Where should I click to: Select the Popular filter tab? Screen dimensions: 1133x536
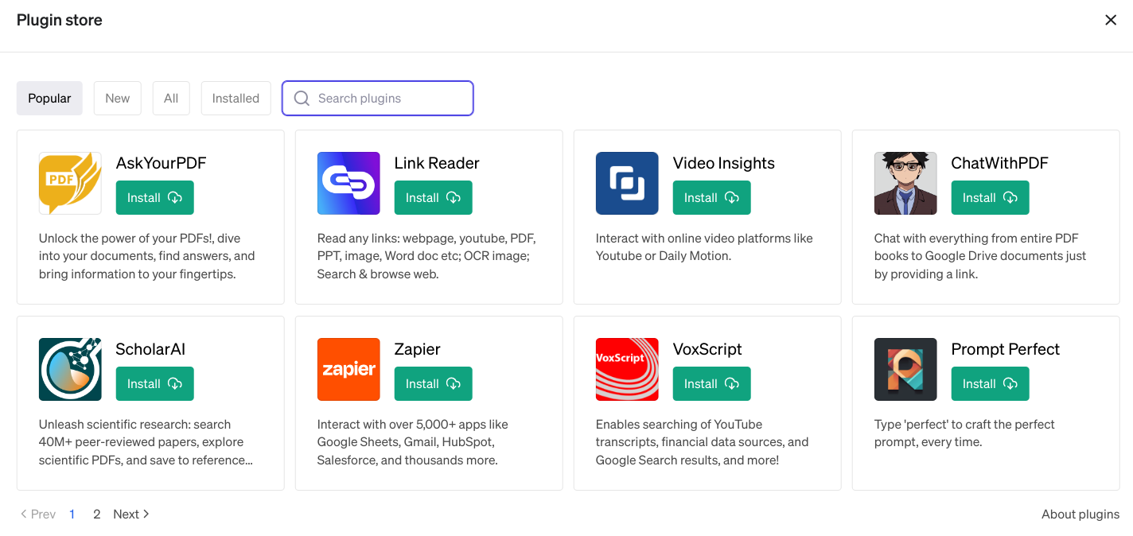point(49,99)
